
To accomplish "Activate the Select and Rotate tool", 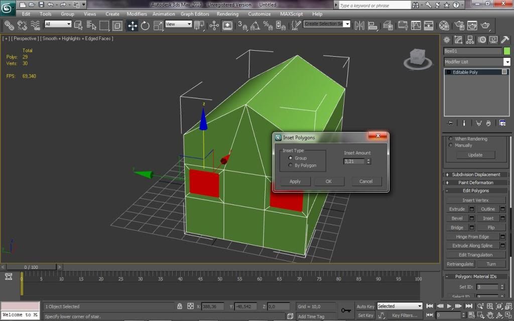I will tap(145, 25).
